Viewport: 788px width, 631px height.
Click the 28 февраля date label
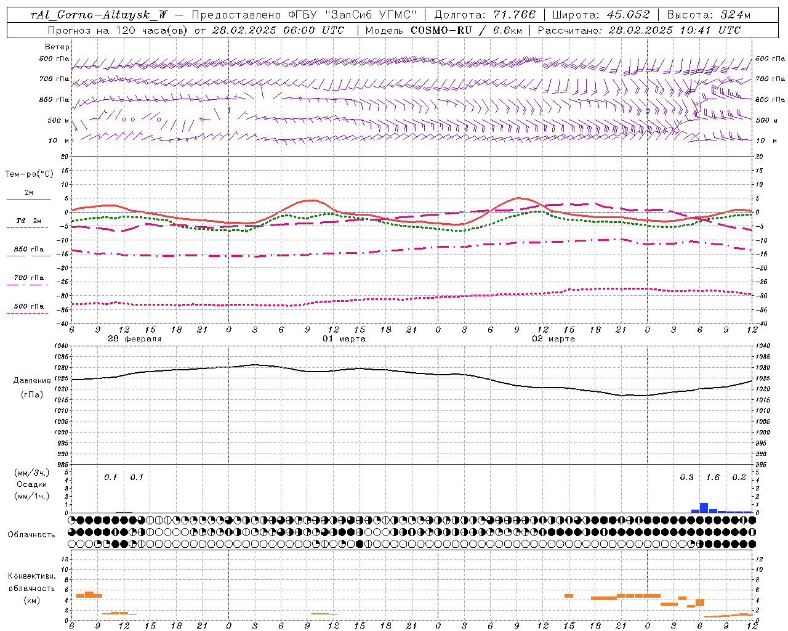click(x=134, y=339)
